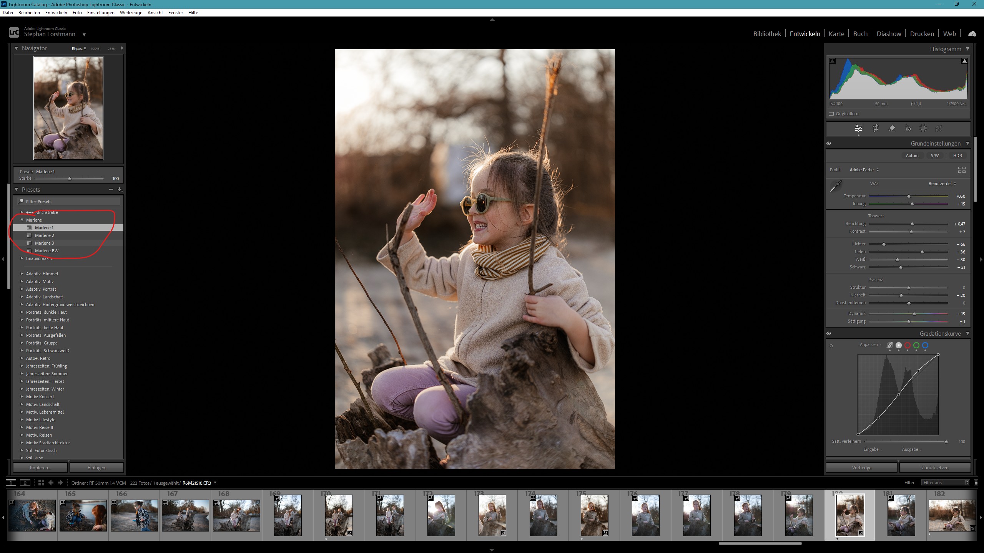This screenshot has height=553, width=984.
Task: Click the S/W black and white button
Action: pyautogui.click(x=934, y=156)
